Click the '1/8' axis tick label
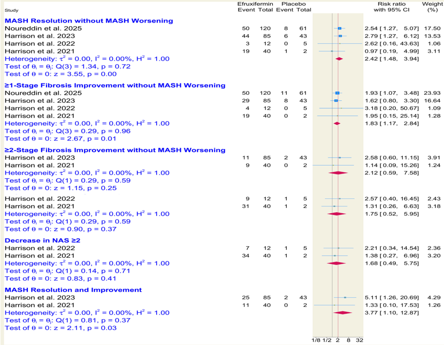Viewport: 444px width, 345px height. (x=316, y=340)
